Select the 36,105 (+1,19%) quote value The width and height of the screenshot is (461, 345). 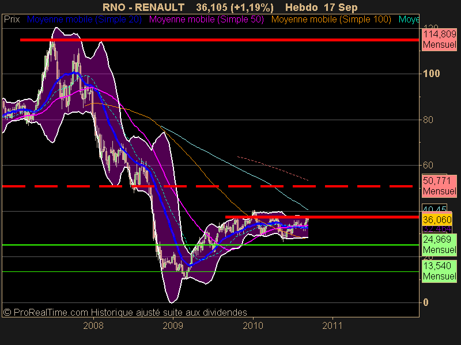point(235,7)
